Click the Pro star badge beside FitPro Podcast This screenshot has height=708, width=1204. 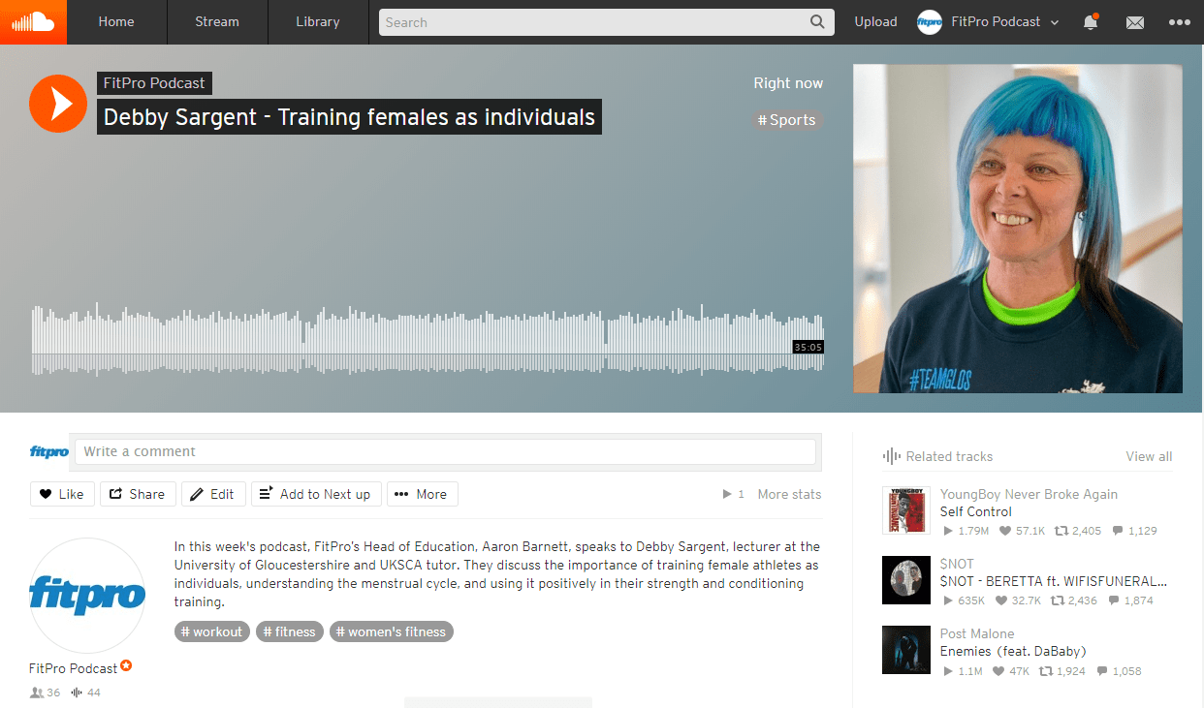coord(126,666)
